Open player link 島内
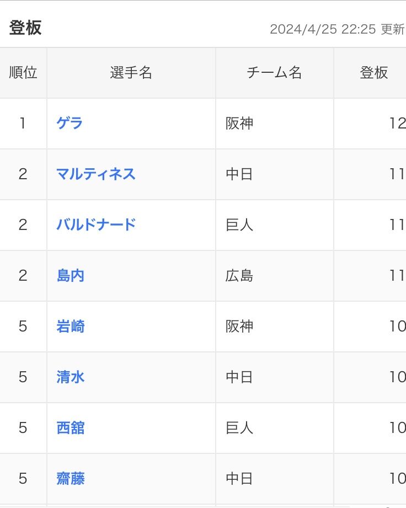The width and height of the screenshot is (406, 508). point(70,275)
